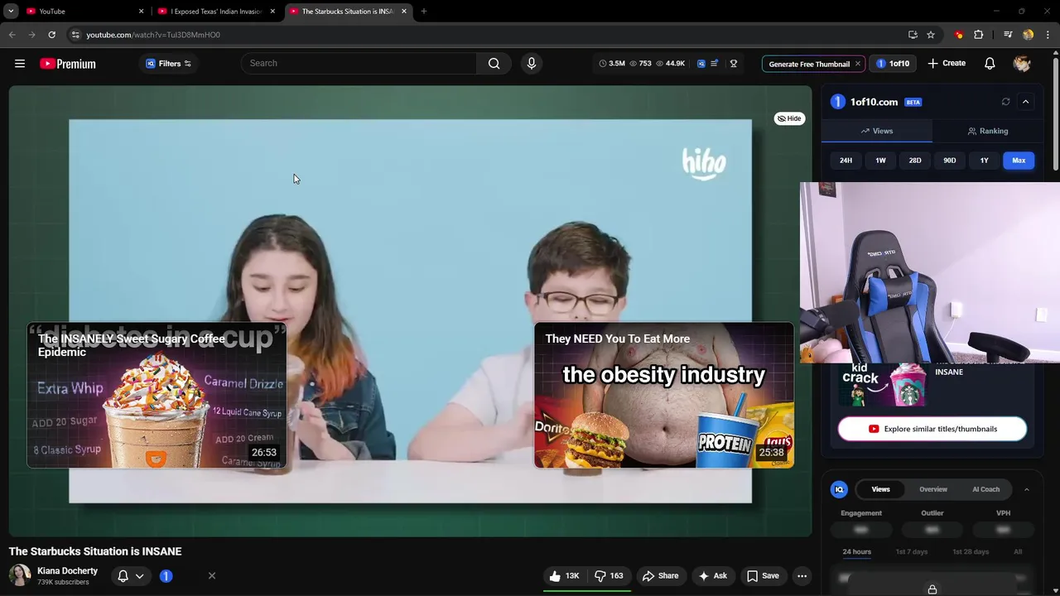Image resolution: width=1060 pixels, height=596 pixels.
Task: Toggle the notification bell for Kiana Docherty
Action: [x=123, y=575]
